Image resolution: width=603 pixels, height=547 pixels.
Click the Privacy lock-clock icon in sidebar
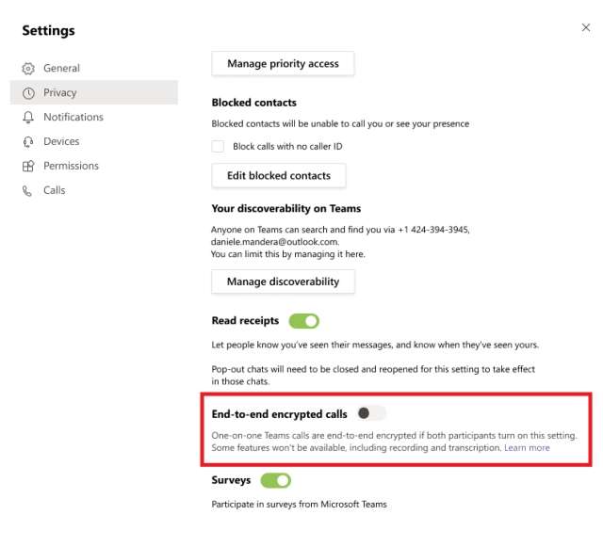click(x=27, y=93)
